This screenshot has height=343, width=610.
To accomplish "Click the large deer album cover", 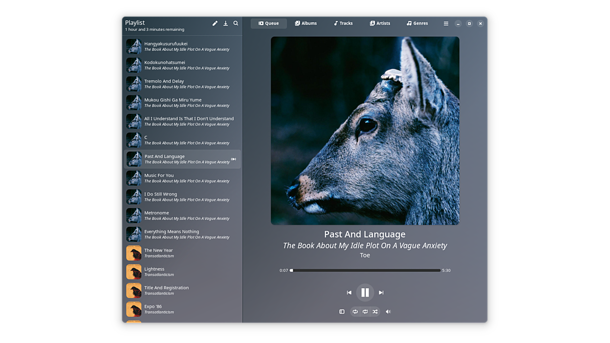I will (x=365, y=131).
